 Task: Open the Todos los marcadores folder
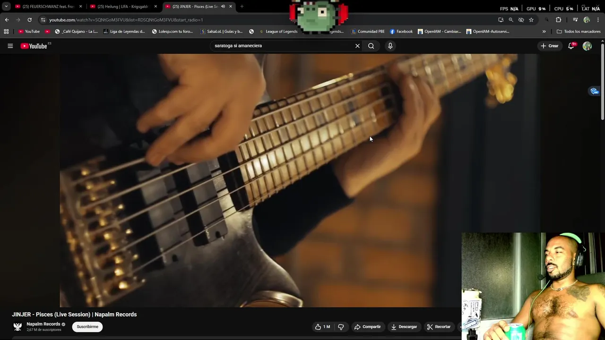[x=579, y=32]
